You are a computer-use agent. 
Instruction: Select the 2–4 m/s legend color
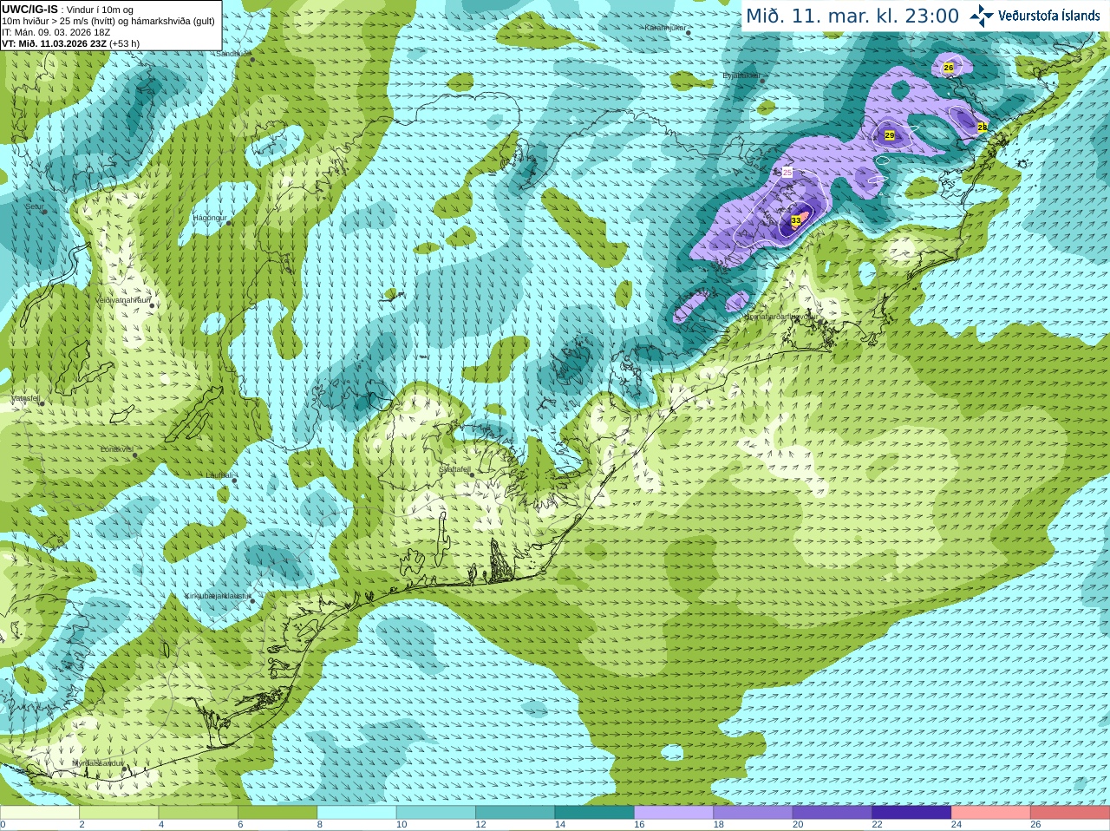119,813
